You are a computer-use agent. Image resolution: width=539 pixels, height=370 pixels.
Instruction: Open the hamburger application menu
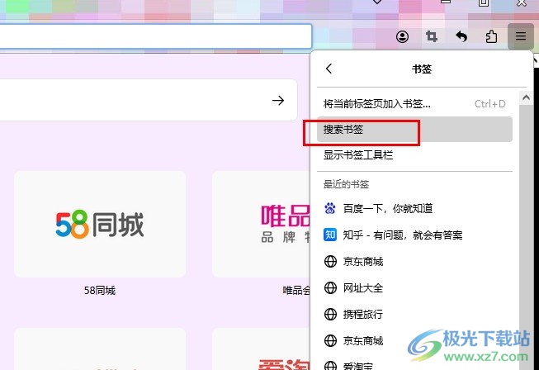point(521,36)
